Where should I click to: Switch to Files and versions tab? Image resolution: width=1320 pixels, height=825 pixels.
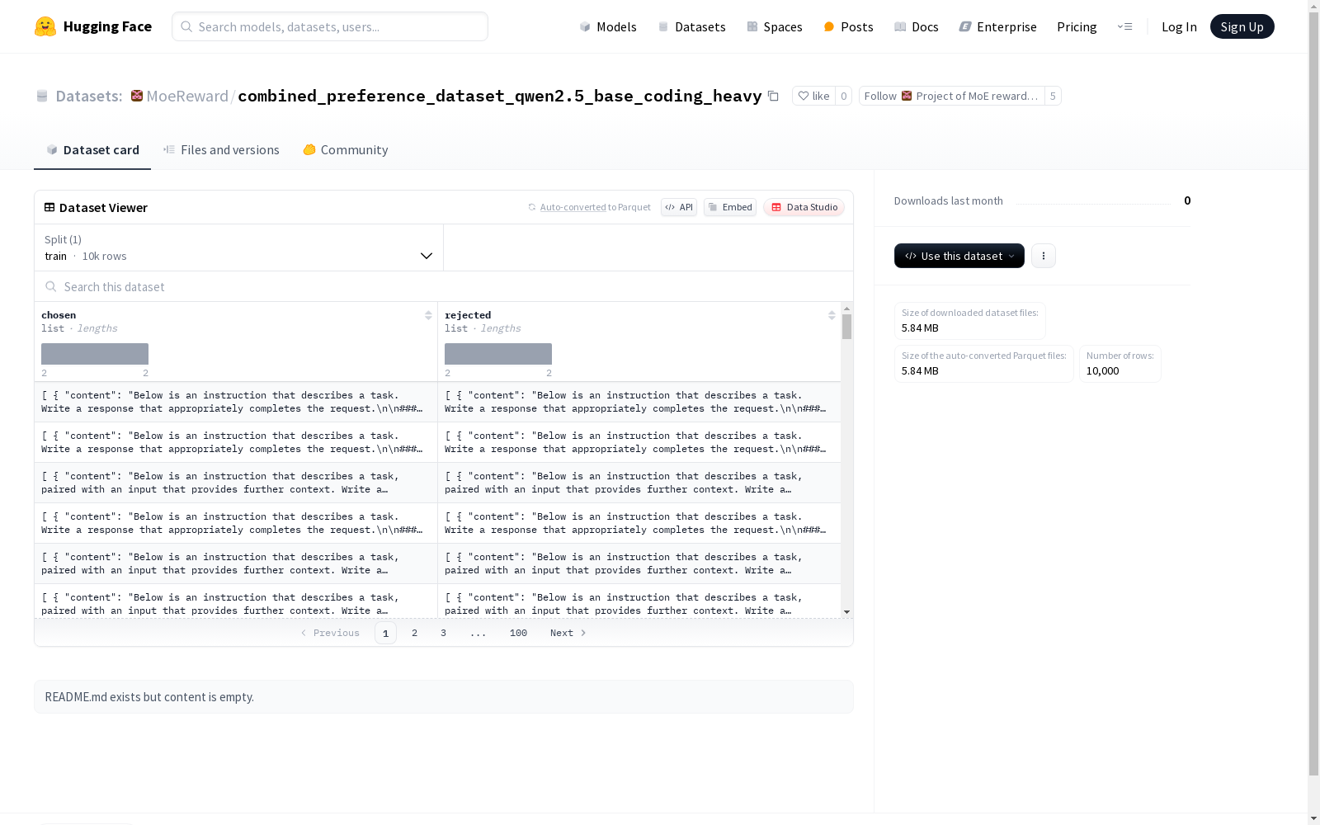221,149
